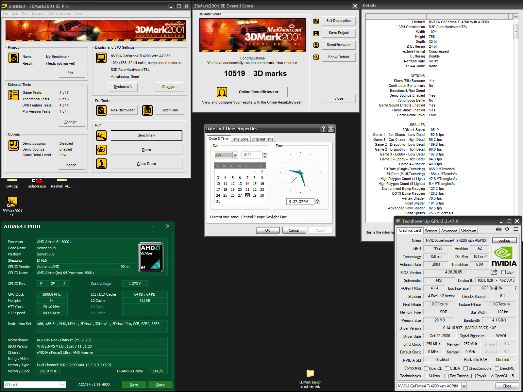Click the System Info button

coord(123,87)
